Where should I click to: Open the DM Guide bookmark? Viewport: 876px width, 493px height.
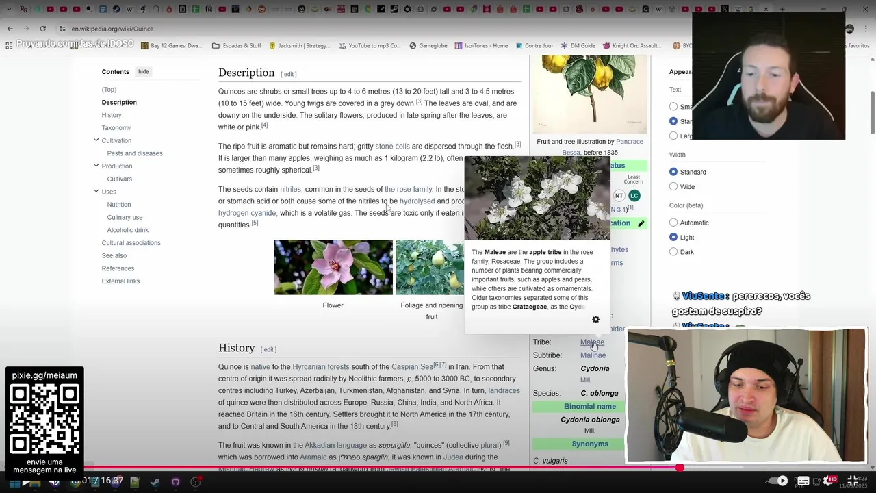point(578,46)
